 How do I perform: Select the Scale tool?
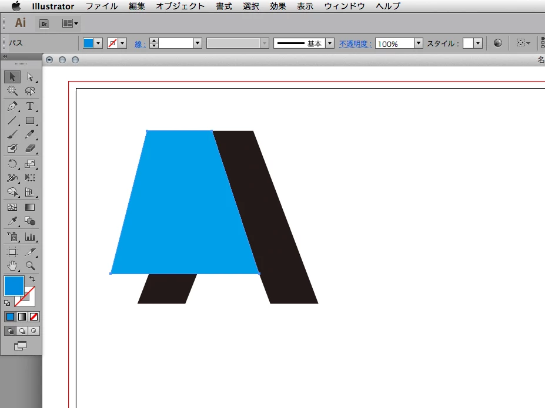(x=30, y=164)
